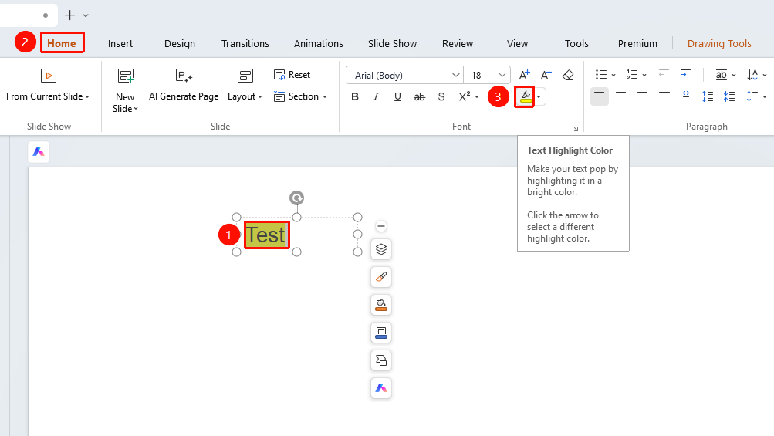Click the highlighted Test text
This screenshot has width=774, height=436.
(x=266, y=235)
